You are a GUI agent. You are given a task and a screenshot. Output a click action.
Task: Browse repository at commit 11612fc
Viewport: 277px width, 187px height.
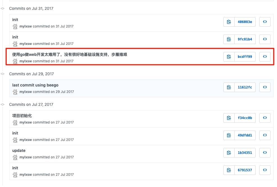point(265,87)
